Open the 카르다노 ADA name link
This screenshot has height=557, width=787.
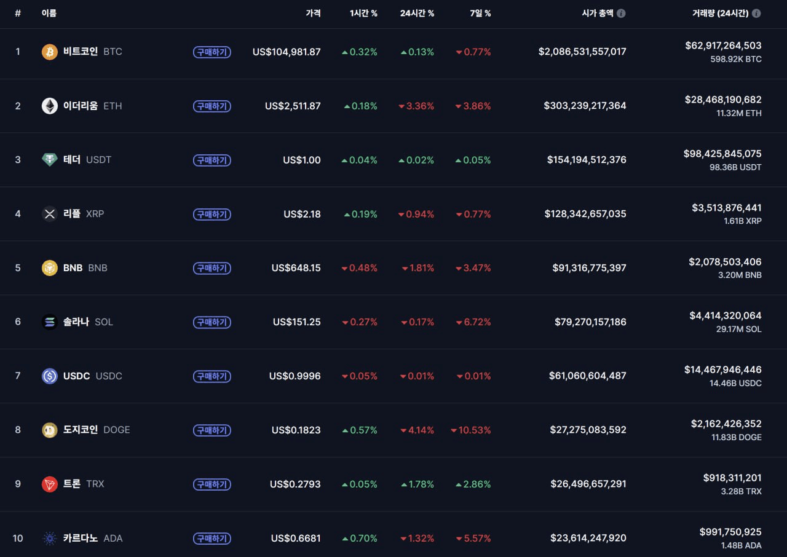tap(93, 538)
